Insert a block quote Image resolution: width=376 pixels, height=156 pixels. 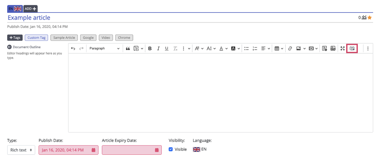pos(128,49)
